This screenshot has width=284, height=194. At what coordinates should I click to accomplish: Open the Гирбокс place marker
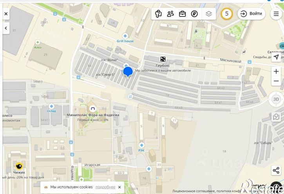163,59
